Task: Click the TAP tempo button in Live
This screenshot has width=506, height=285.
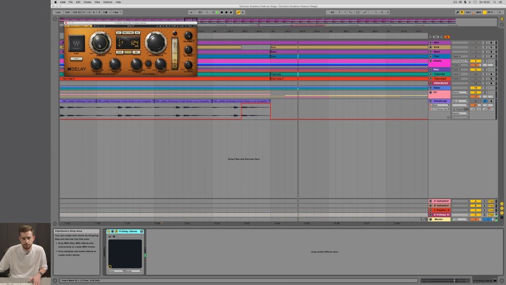Action: click(x=67, y=12)
